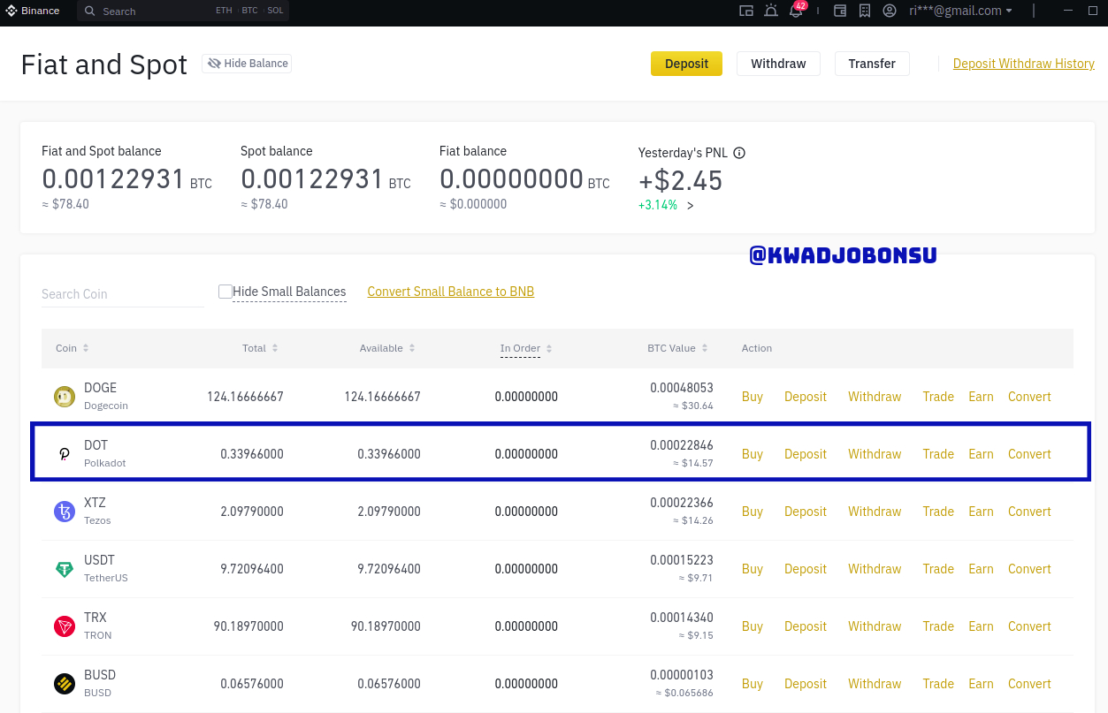Select ETH quick search tag

click(224, 11)
